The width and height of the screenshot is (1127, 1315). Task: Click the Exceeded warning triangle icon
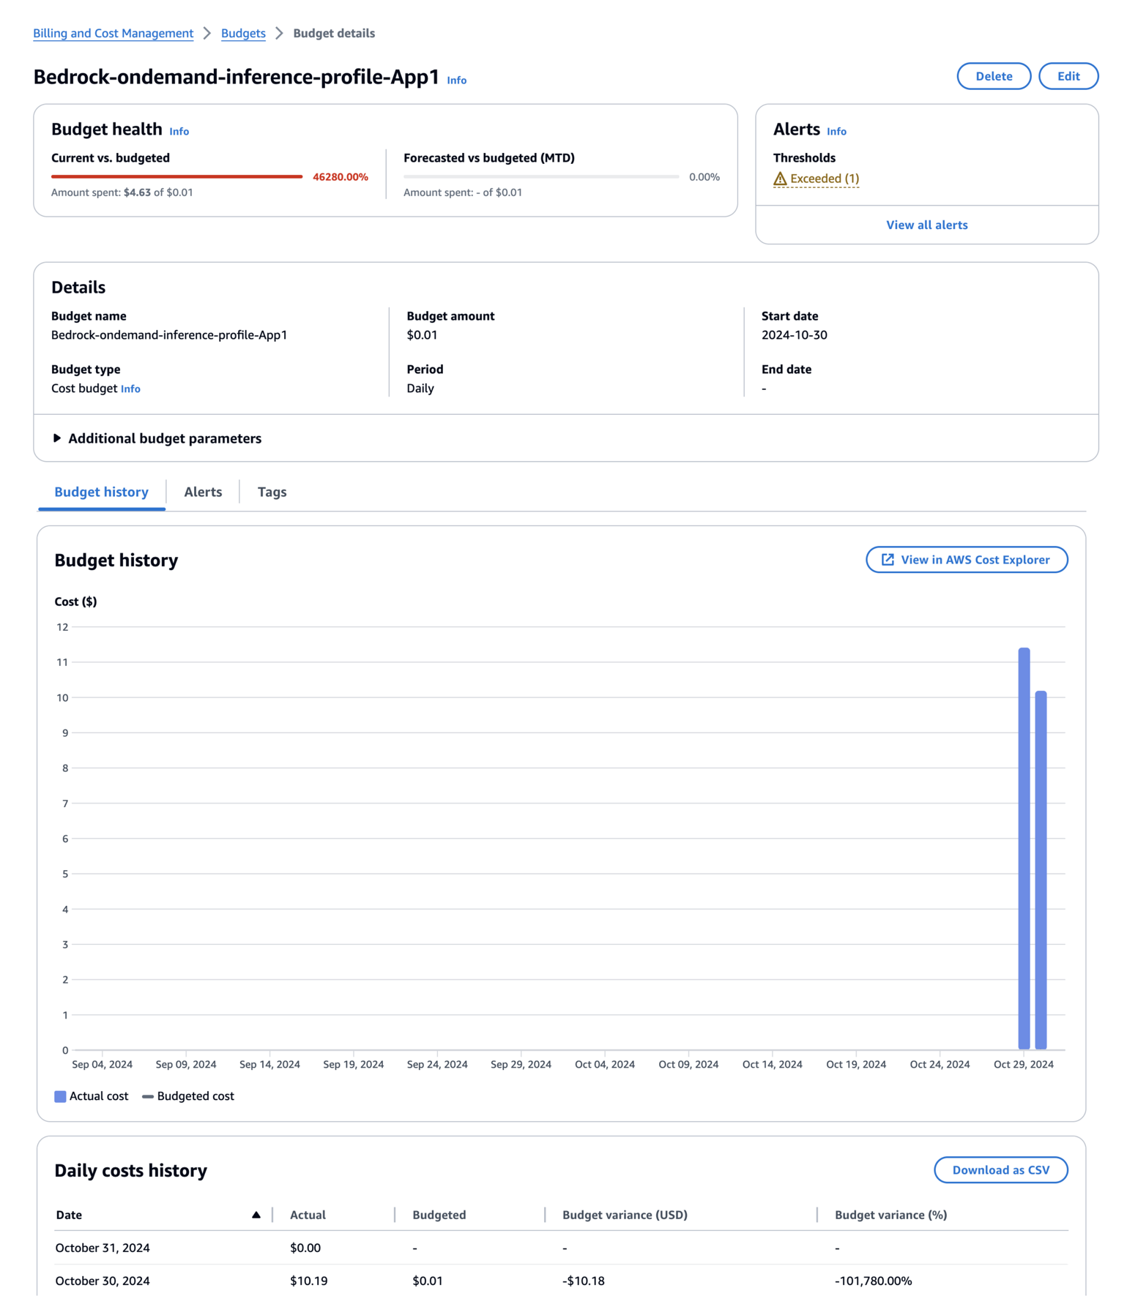[780, 179]
